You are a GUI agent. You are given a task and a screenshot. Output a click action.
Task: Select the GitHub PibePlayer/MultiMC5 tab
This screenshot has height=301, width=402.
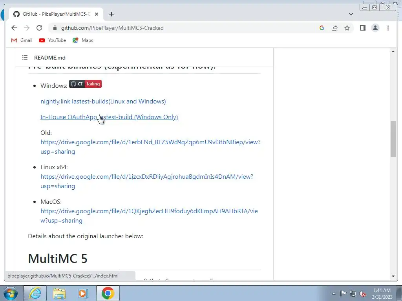pyautogui.click(x=56, y=14)
